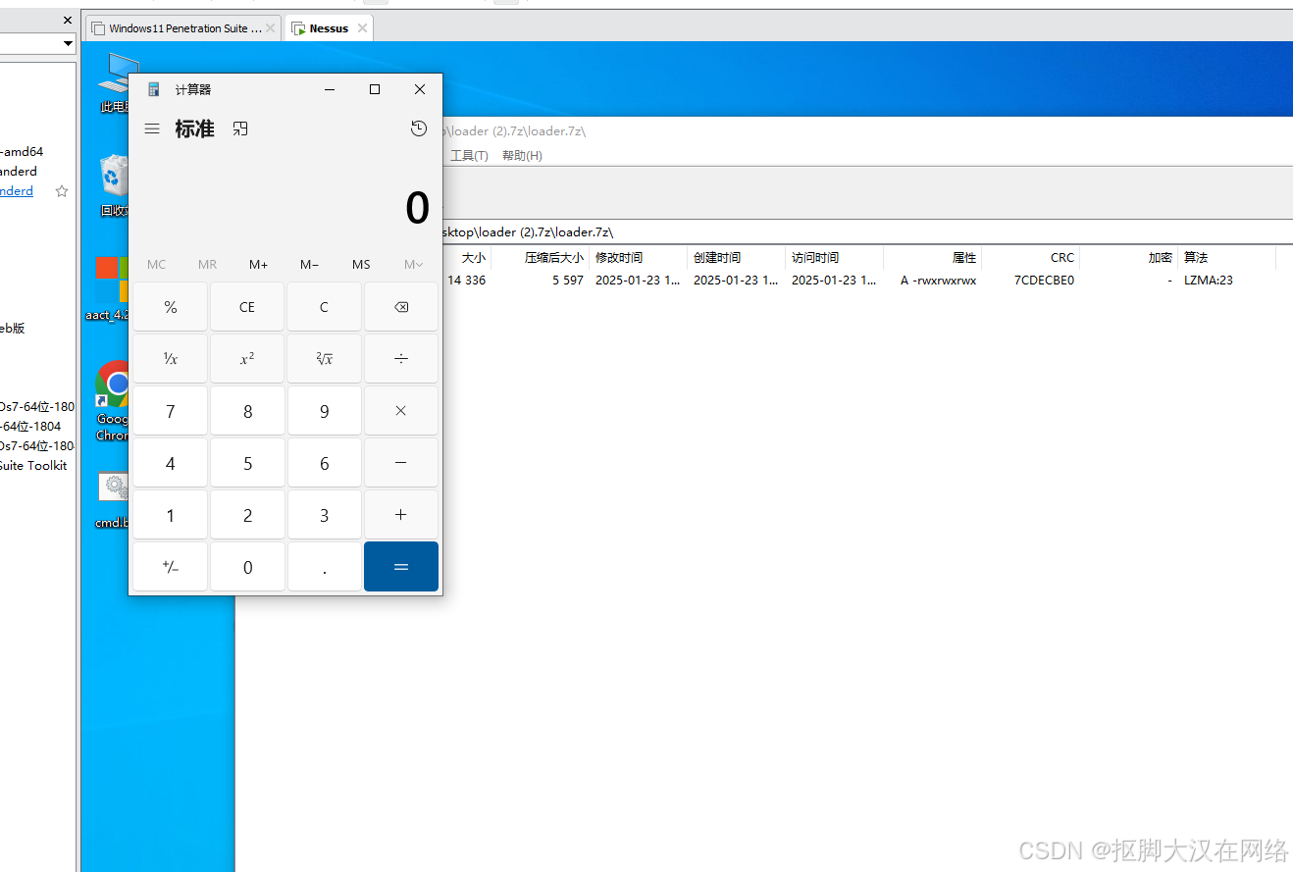The image size is (1293, 872).
Task: Click the CE clear entry key
Action: [247, 307]
